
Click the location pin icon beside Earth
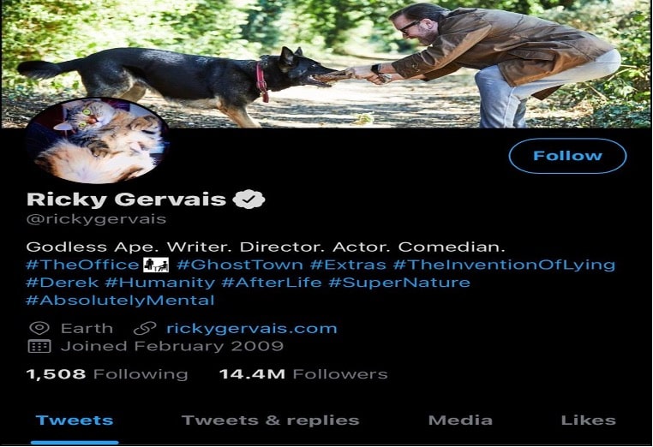[x=39, y=328]
